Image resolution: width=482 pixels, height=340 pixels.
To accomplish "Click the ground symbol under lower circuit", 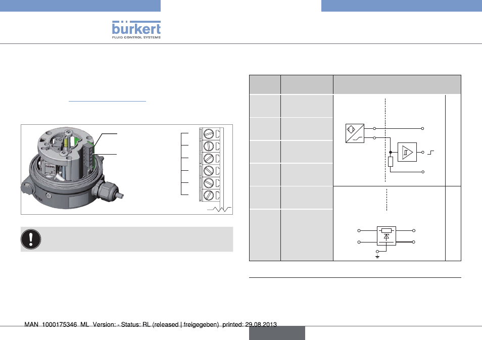I will 377,256.
